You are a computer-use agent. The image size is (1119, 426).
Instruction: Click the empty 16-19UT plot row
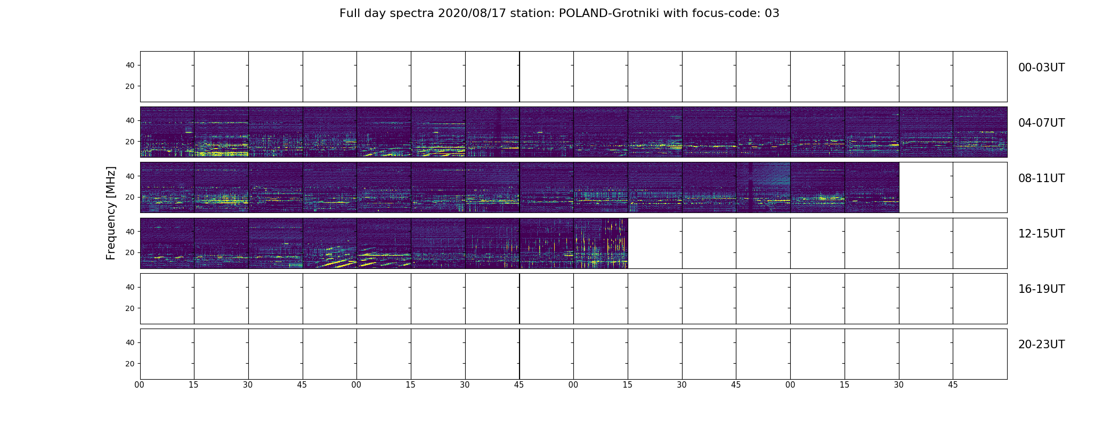pos(573,298)
